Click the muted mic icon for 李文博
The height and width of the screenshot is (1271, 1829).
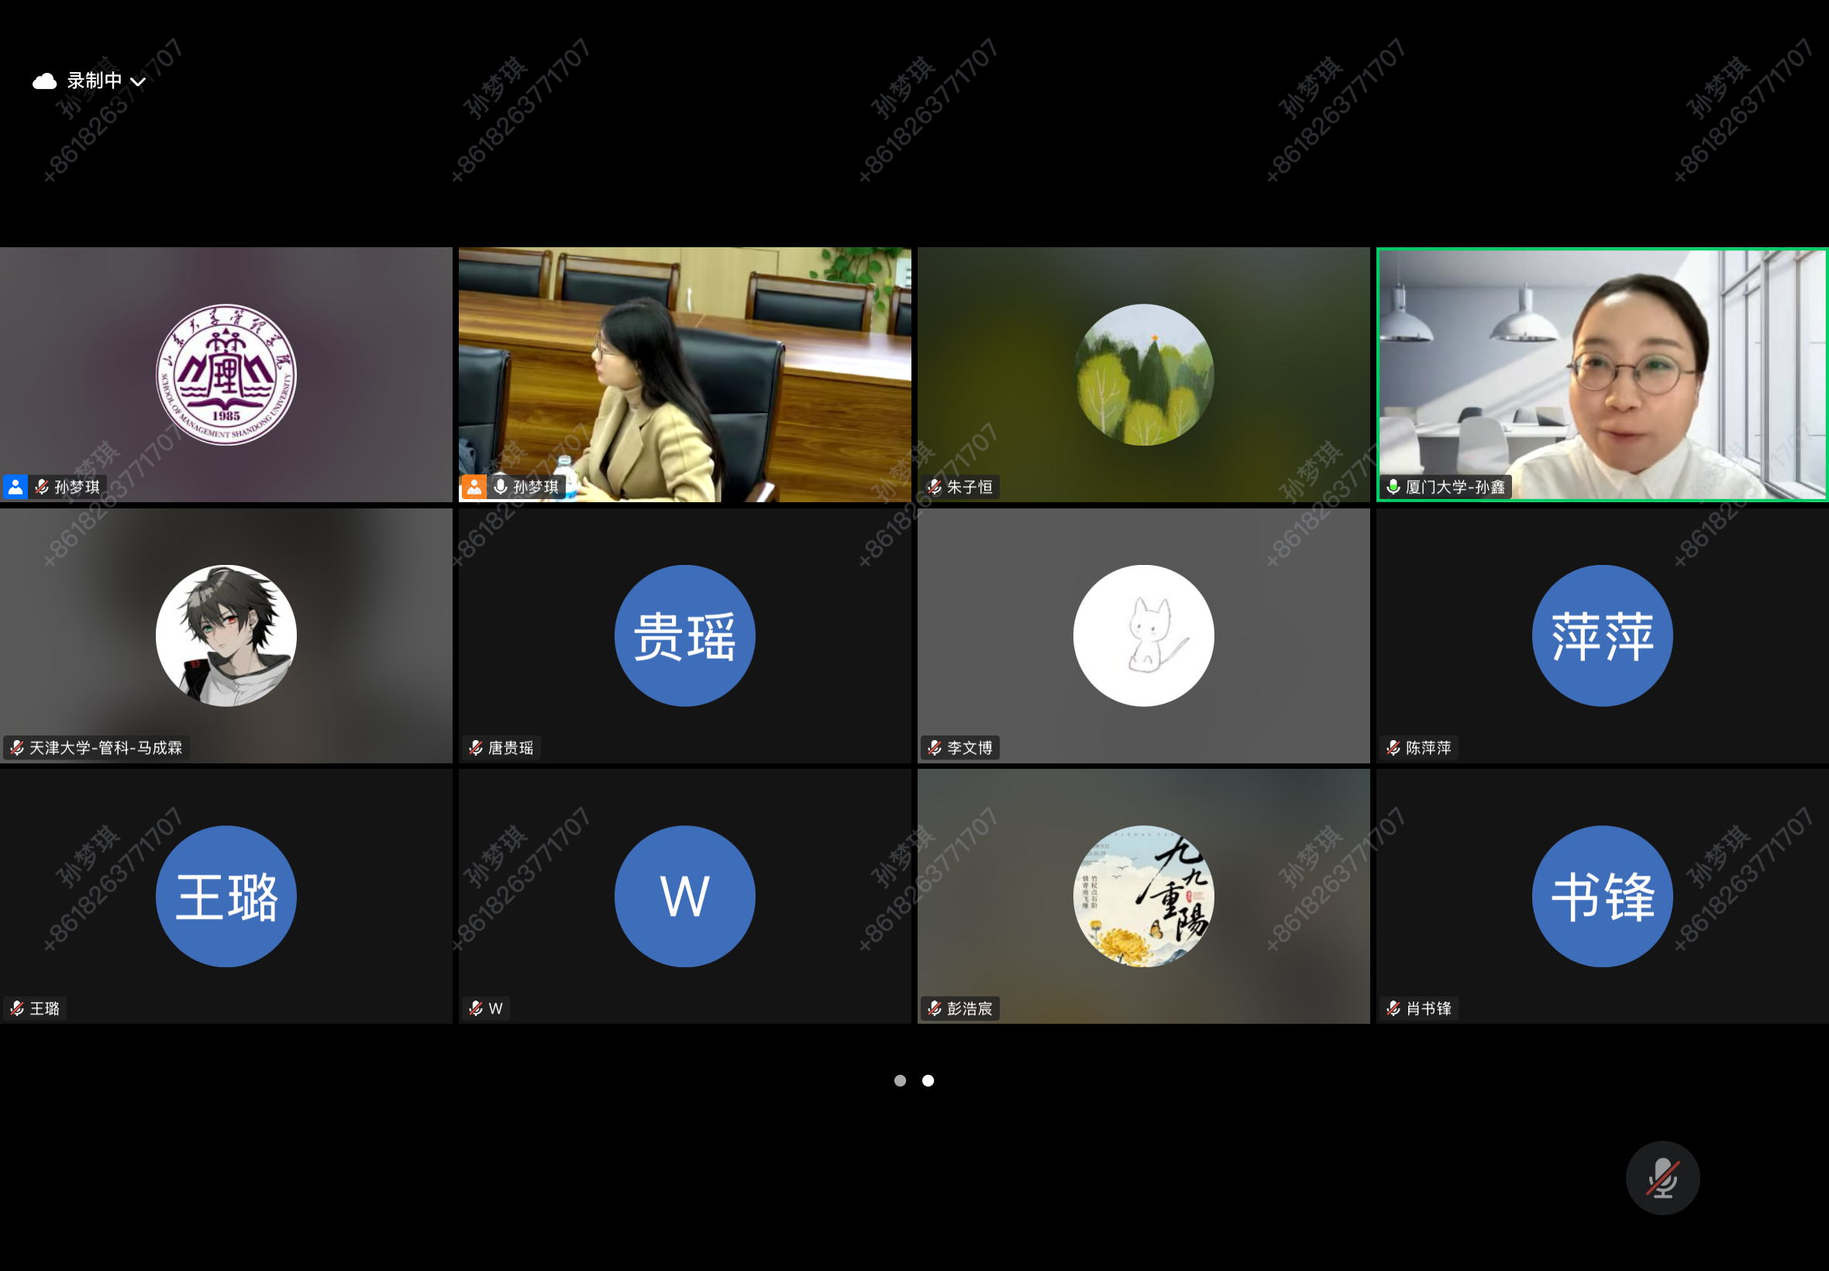934,748
